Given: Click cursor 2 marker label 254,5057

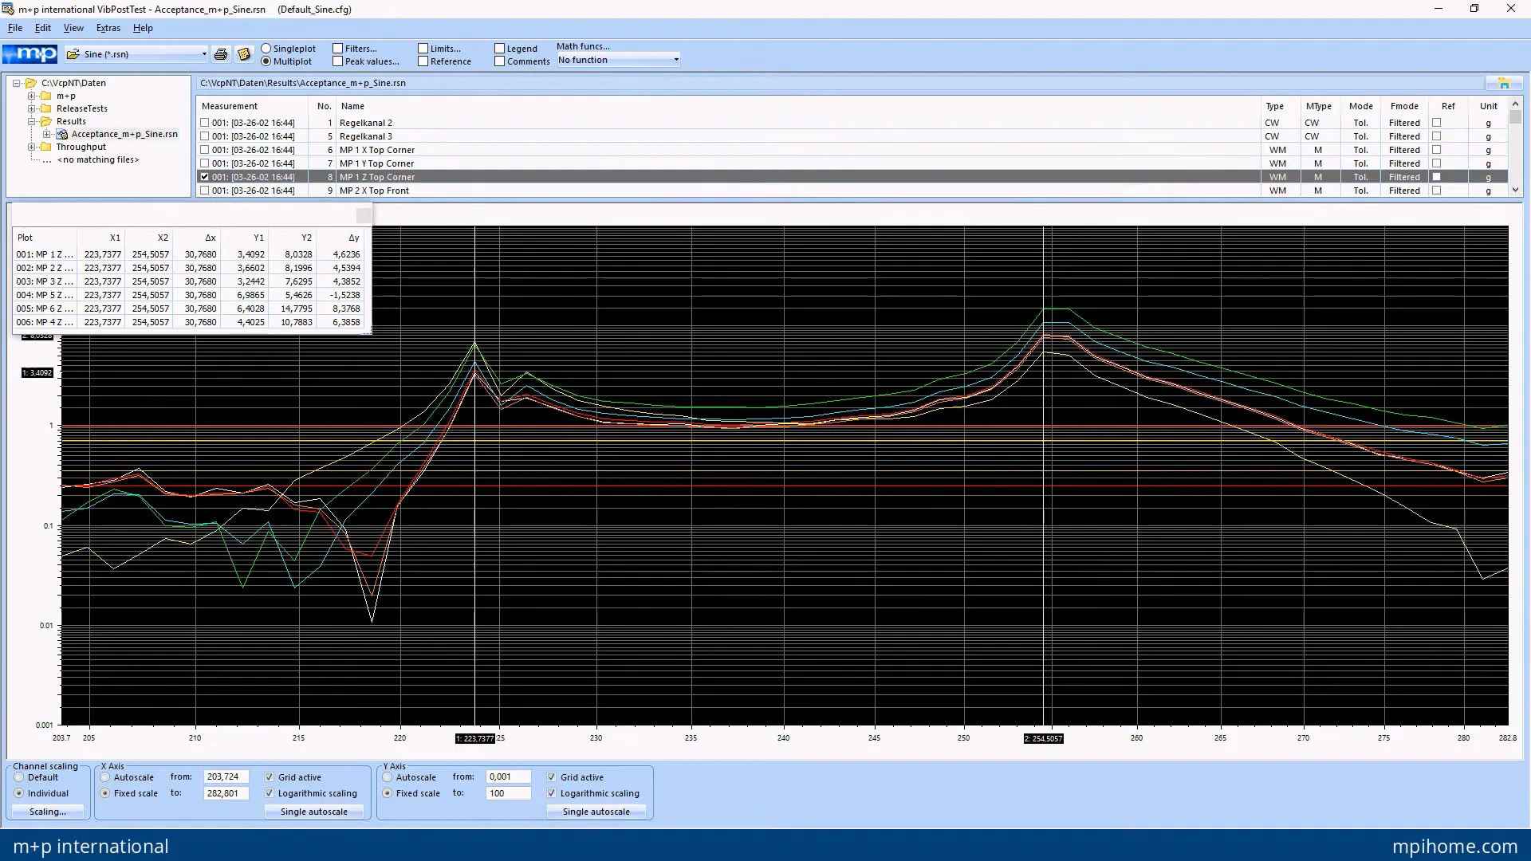Looking at the screenshot, I should tap(1044, 739).
